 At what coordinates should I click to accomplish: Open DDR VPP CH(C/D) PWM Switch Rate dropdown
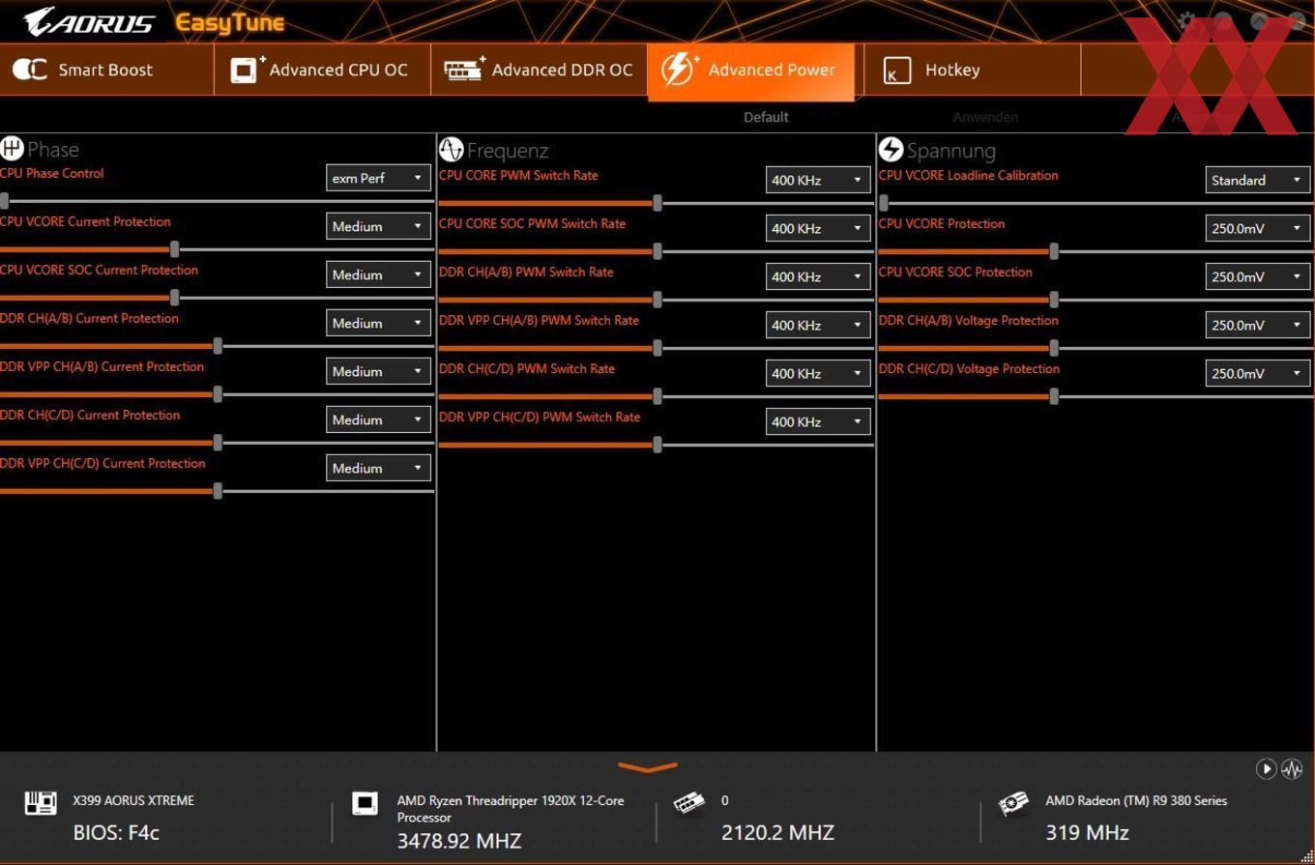tap(818, 421)
